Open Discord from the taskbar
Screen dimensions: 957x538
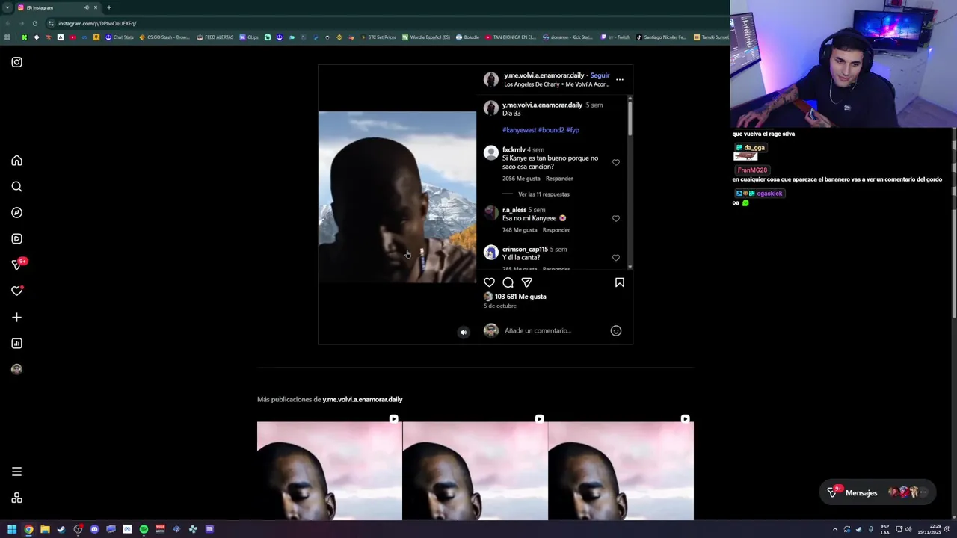coord(94,529)
